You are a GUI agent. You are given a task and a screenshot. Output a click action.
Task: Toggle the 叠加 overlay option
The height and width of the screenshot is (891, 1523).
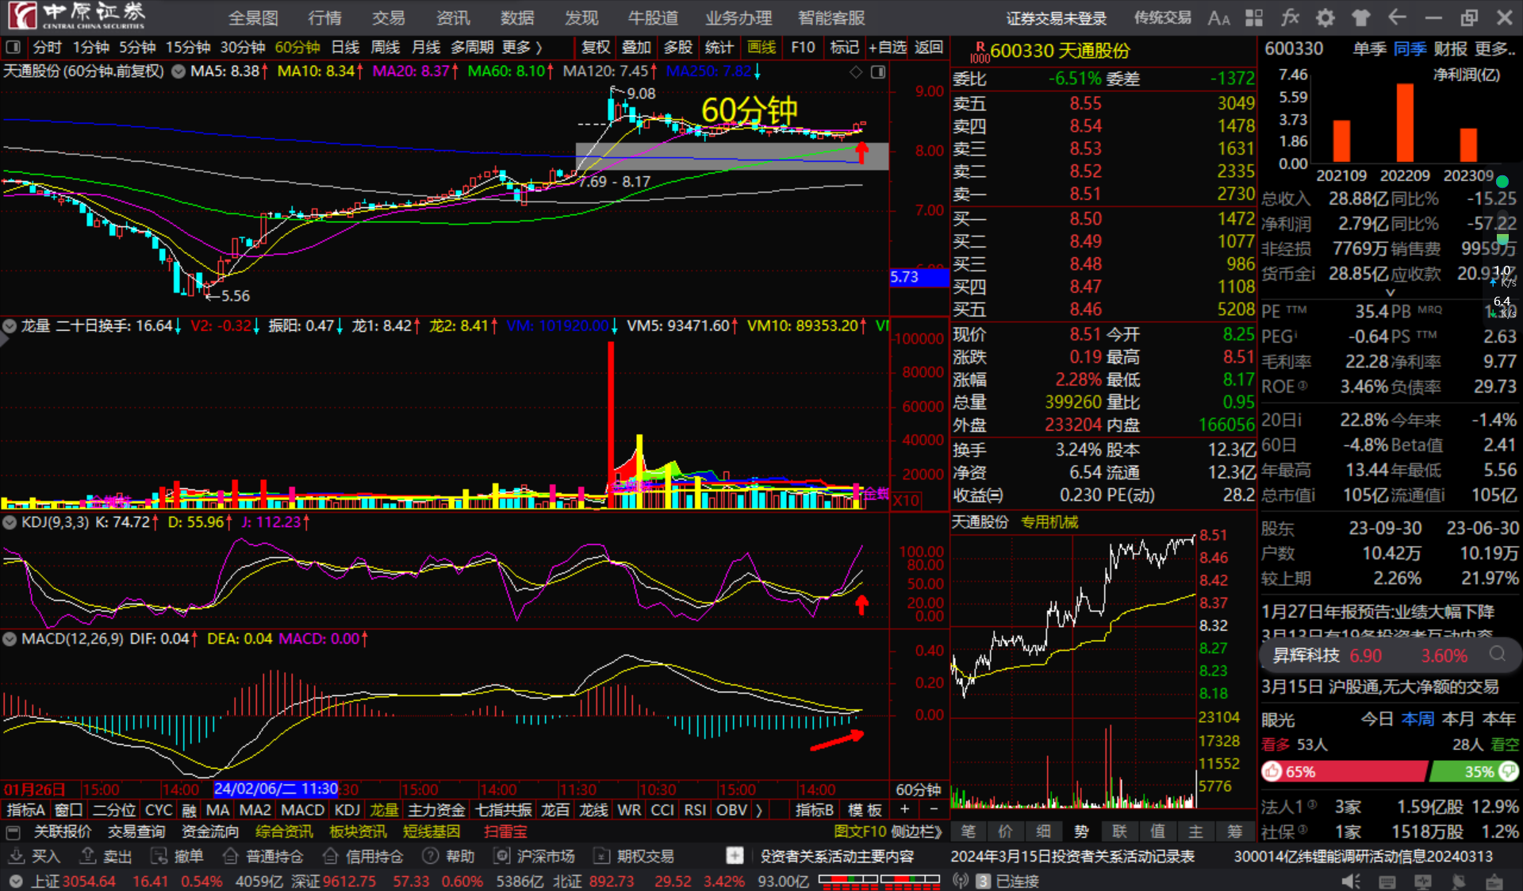click(x=636, y=48)
